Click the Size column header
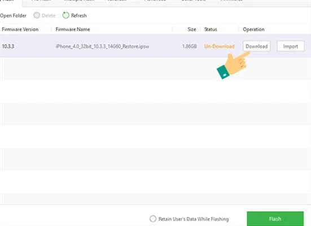311x226 pixels. pyautogui.click(x=192, y=29)
